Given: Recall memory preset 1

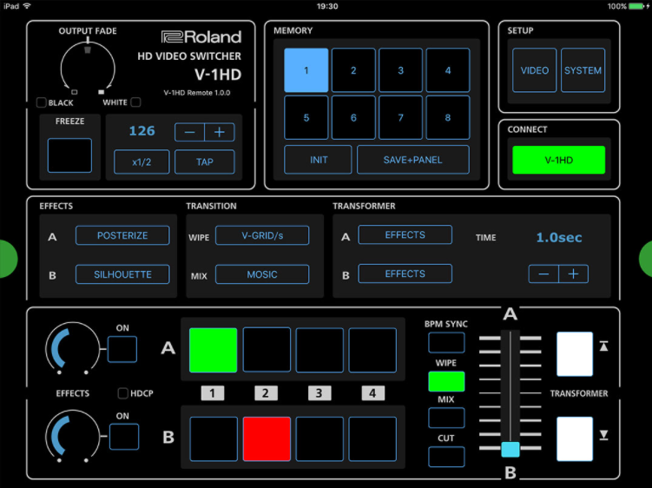Looking at the screenshot, I should point(306,69).
